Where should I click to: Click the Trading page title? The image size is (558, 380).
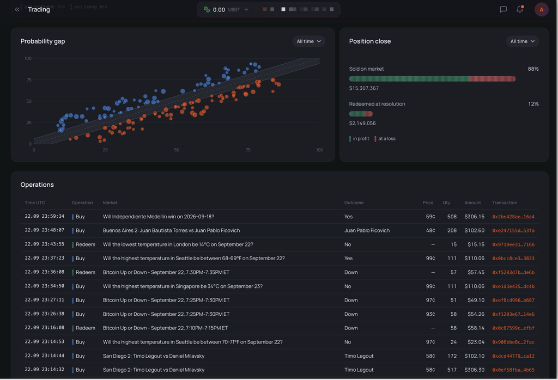point(39,10)
